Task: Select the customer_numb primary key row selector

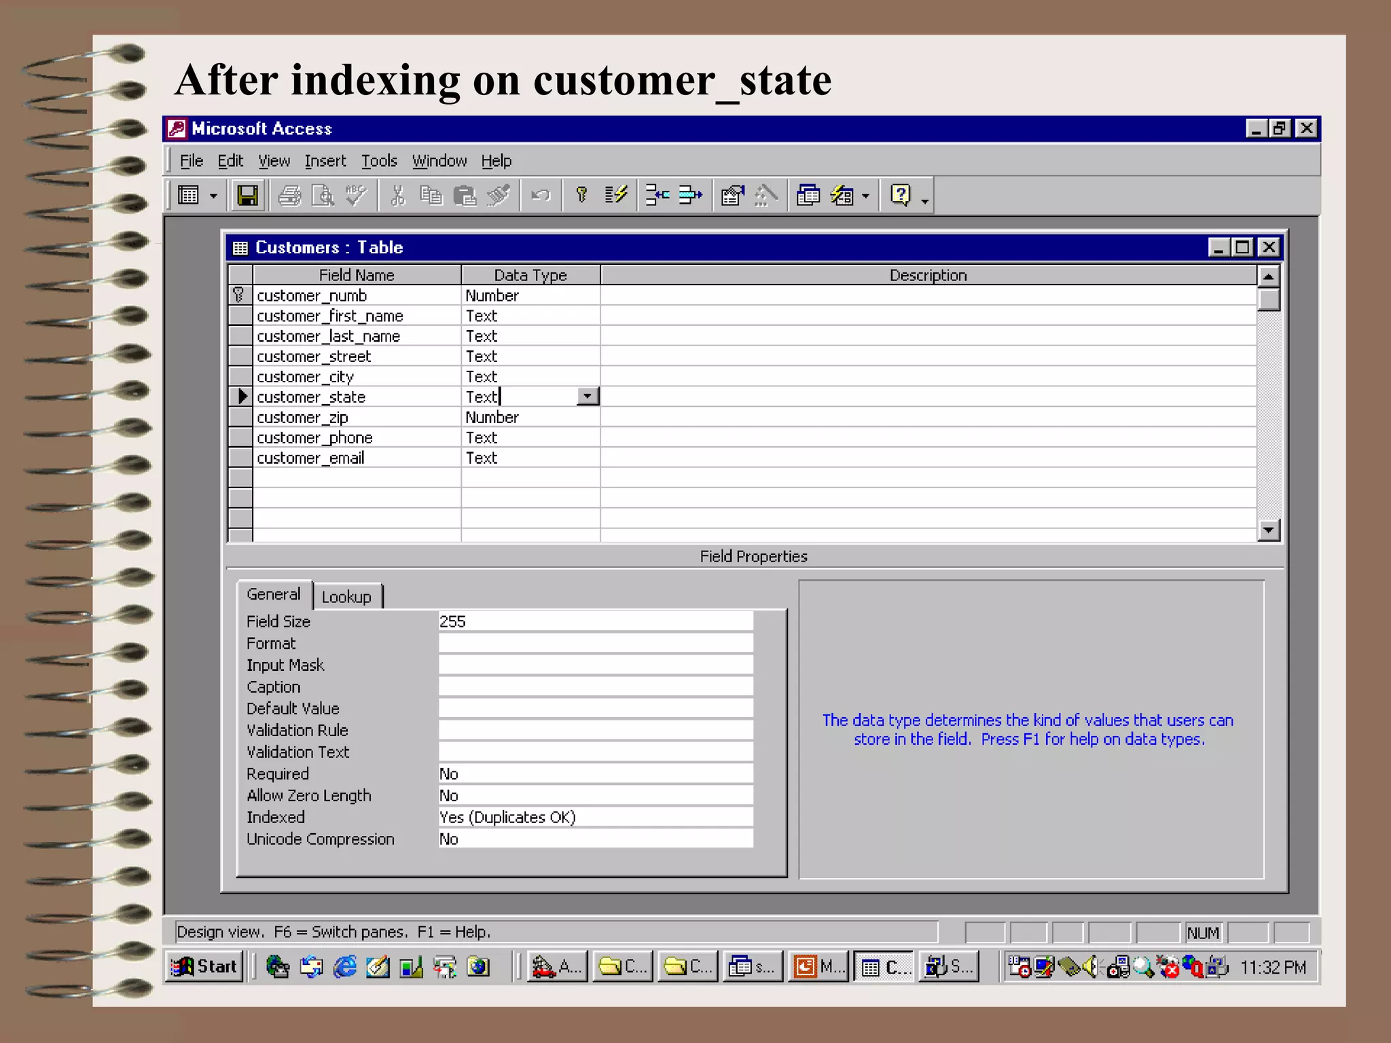Action: [240, 295]
